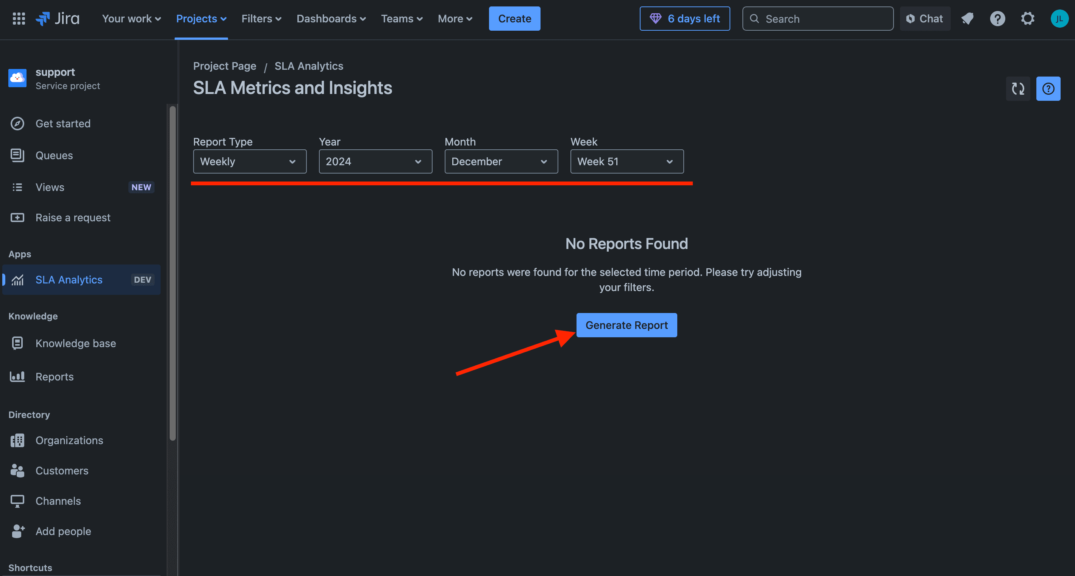Click the 6 days left trial button
This screenshot has height=576, width=1075.
[x=684, y=19]
